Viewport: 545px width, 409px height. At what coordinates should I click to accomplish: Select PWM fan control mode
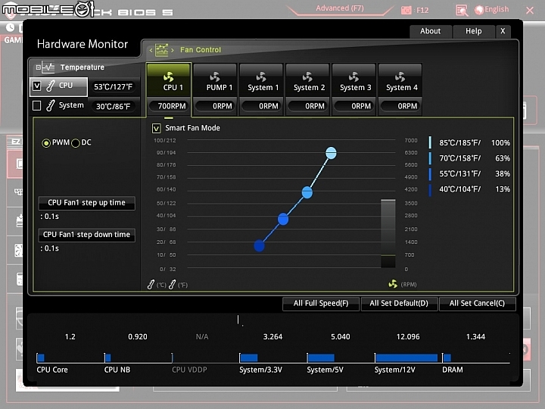click(46, 143)
